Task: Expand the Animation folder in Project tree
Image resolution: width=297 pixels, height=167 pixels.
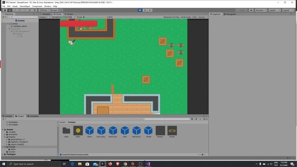Action: [x=5, y=135]
